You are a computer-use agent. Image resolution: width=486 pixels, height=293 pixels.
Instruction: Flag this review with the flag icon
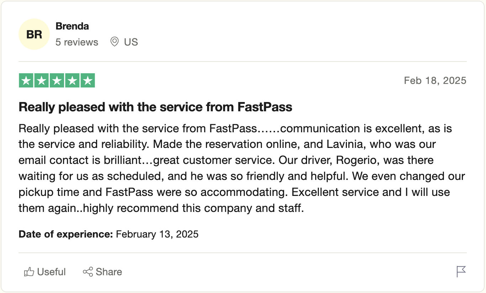coord(461,272)
